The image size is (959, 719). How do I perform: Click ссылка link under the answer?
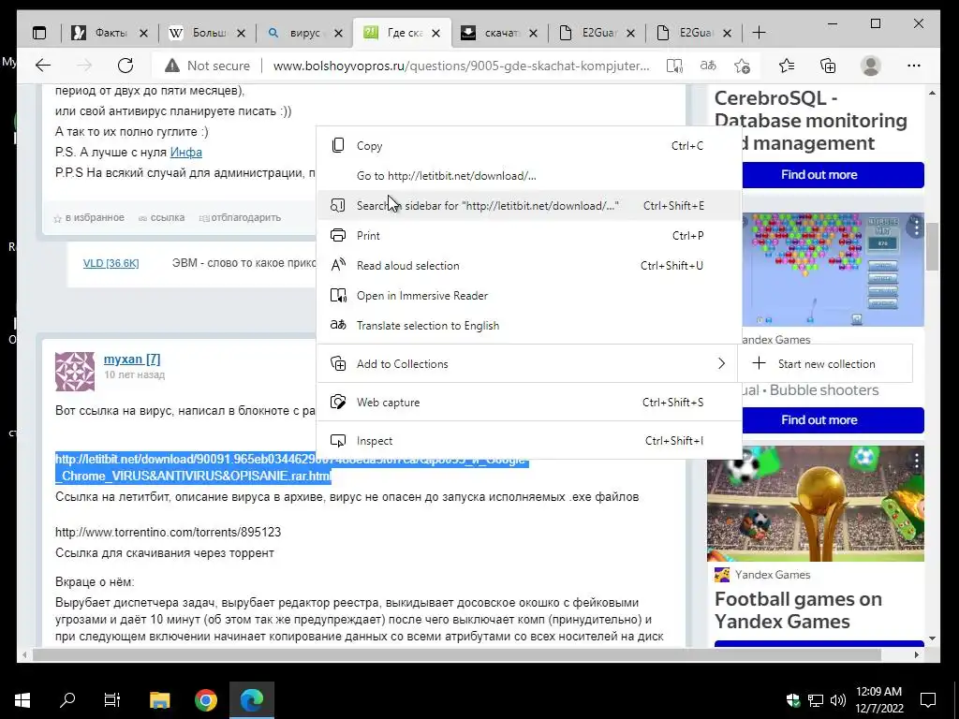[161, 217]
